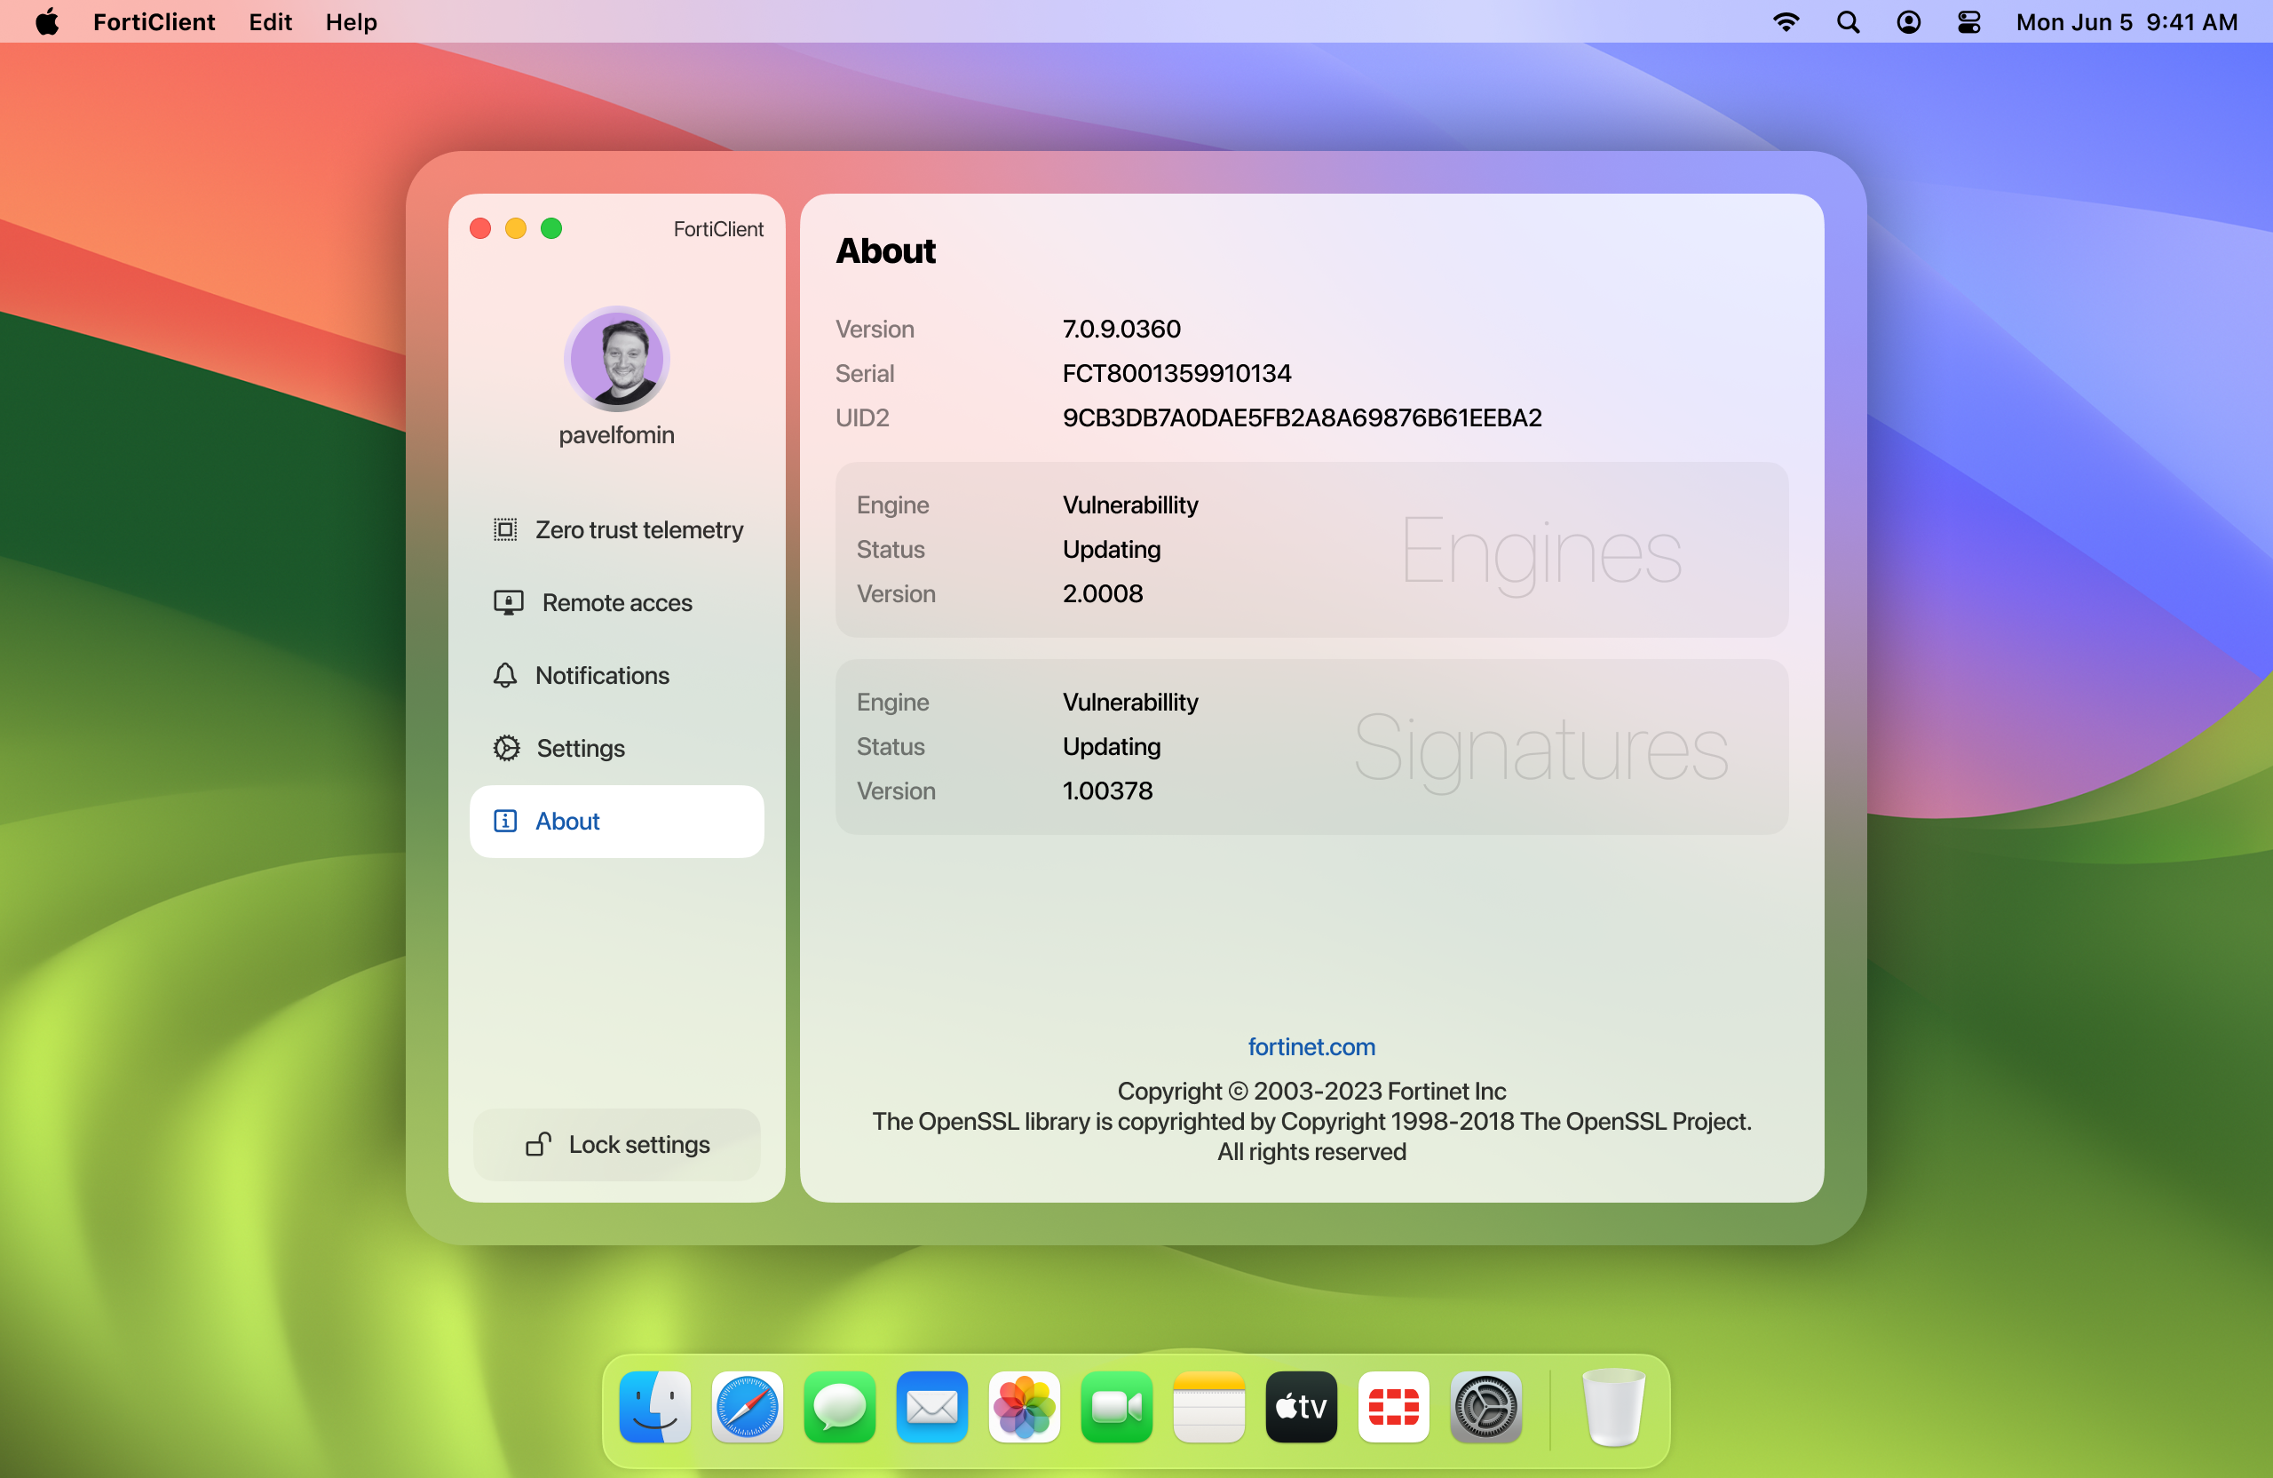2273x1478 pixels.
Task: Click the About info icon
Action: [x=505, y=821]
